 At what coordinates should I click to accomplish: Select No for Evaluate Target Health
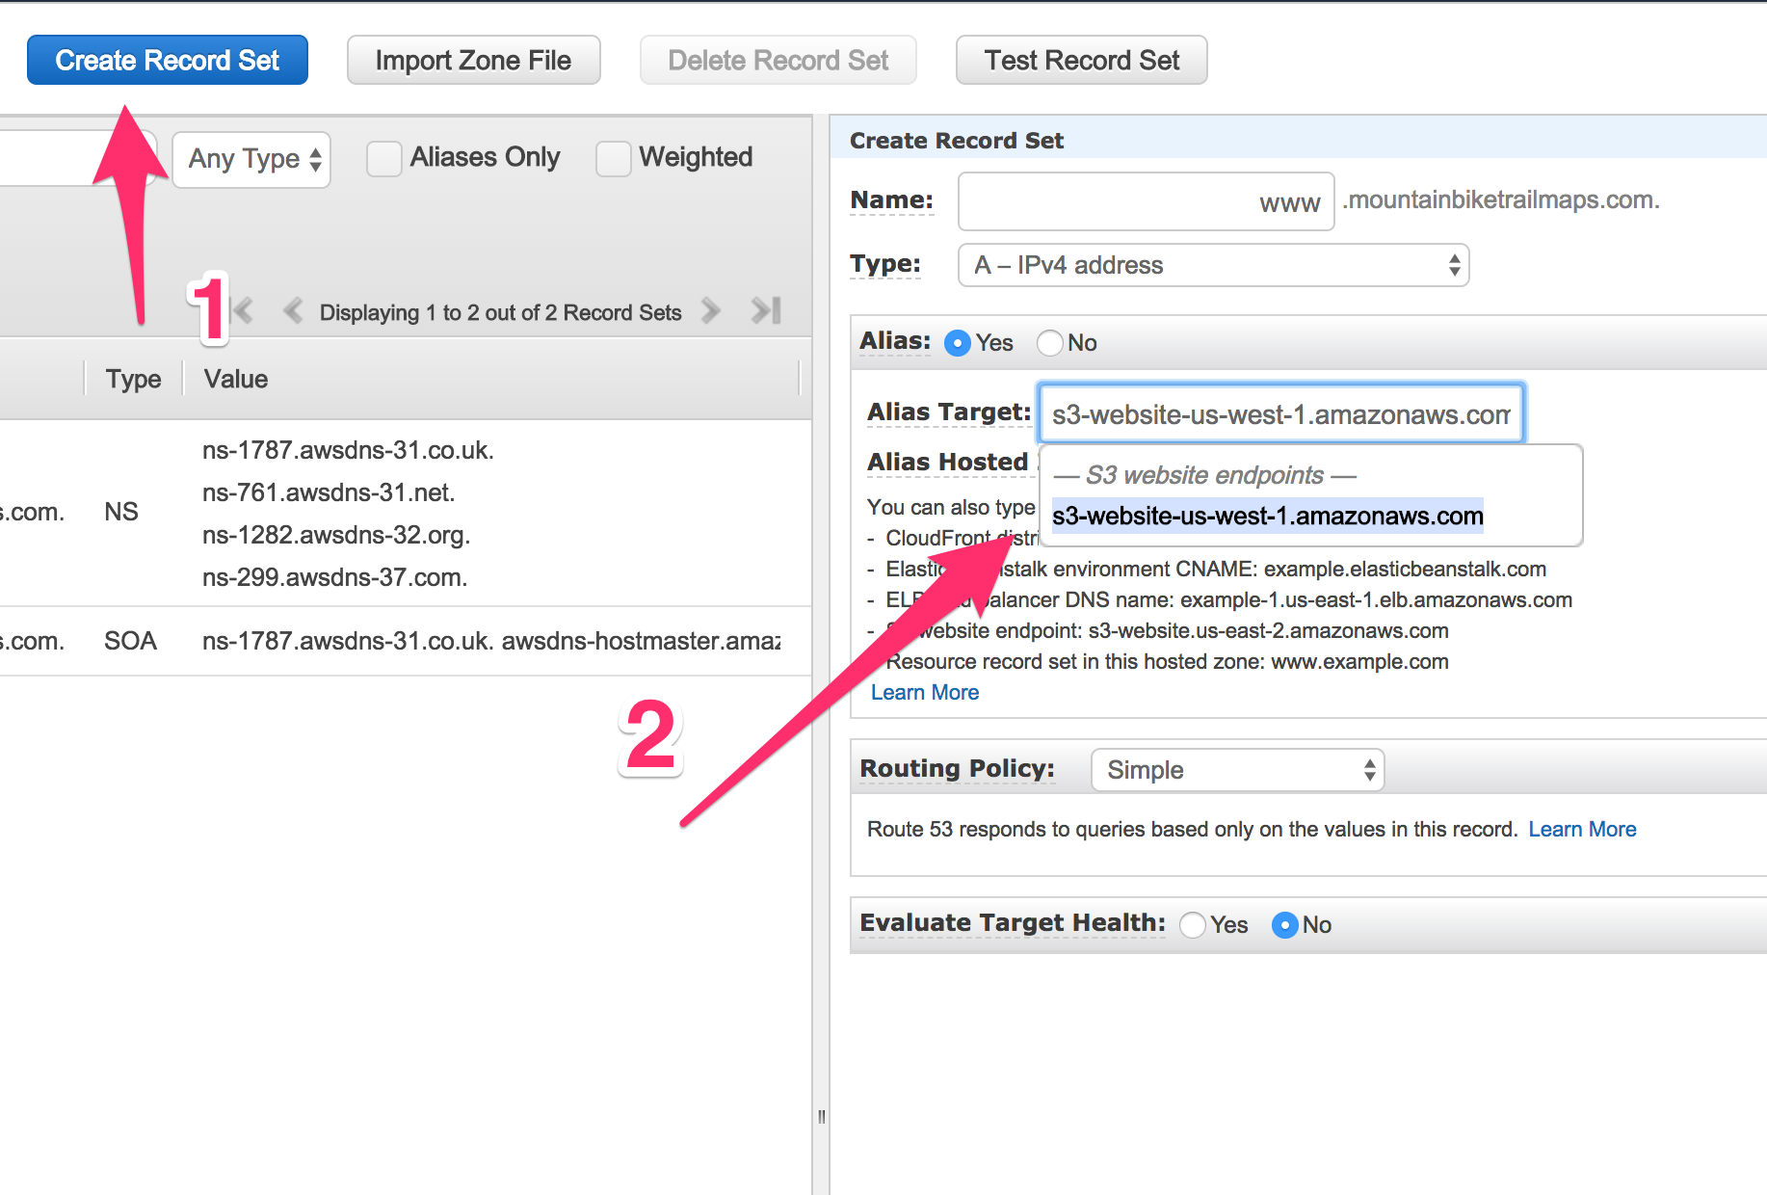click(x=1285, y=925)
